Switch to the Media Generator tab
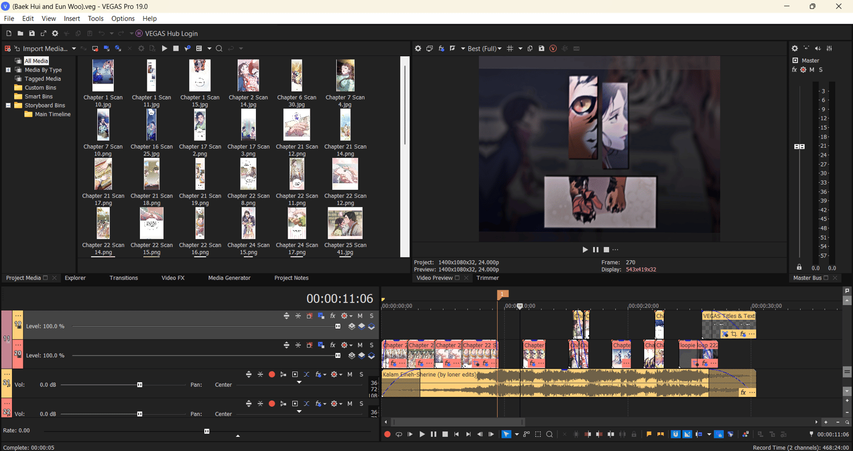Viewport: 853px width, 451px height. [229, 278]
